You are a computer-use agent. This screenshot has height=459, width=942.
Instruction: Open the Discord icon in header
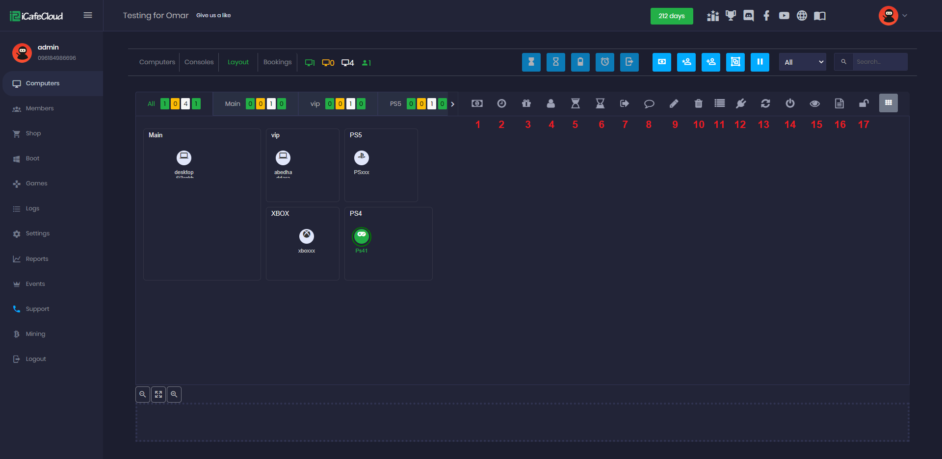749,16
